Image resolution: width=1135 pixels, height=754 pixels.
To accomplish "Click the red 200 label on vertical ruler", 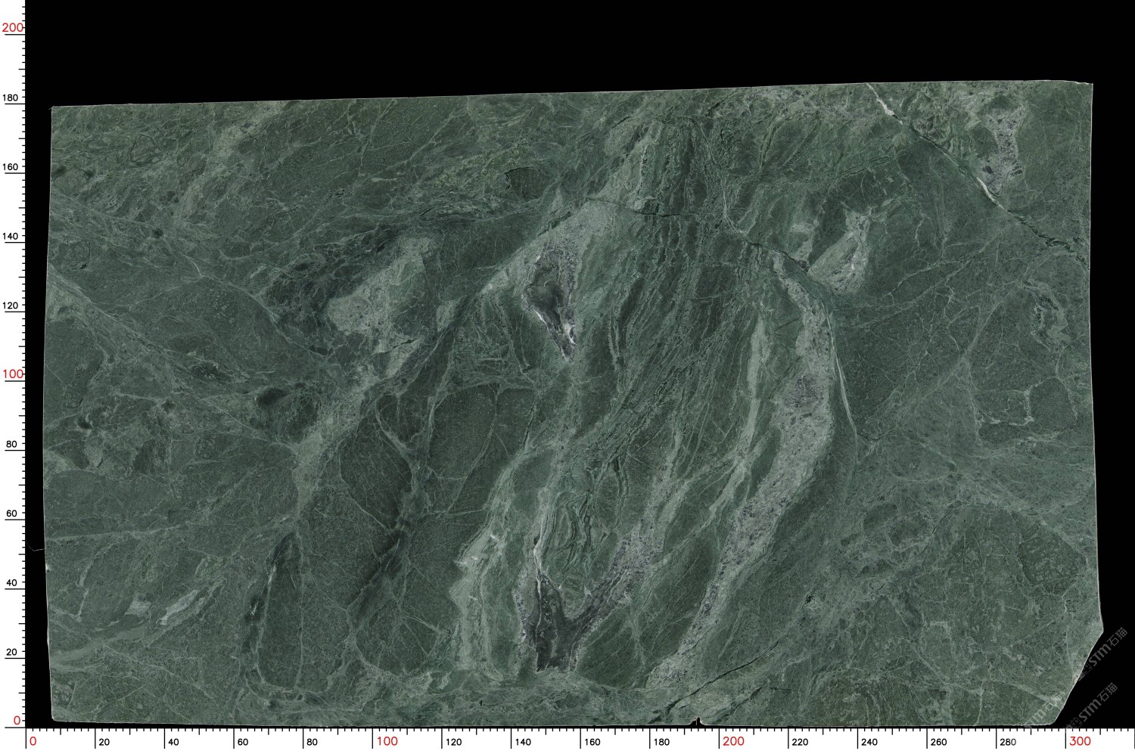I will pos(12,28).
